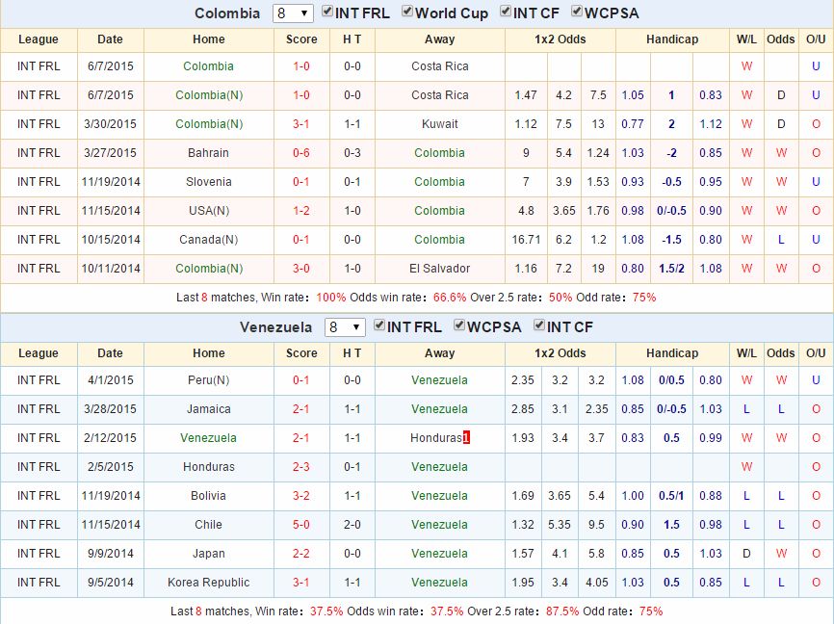Click the 3-0 score against El Salvador
This screenshot has width=834, height=624.
[301, 269]
